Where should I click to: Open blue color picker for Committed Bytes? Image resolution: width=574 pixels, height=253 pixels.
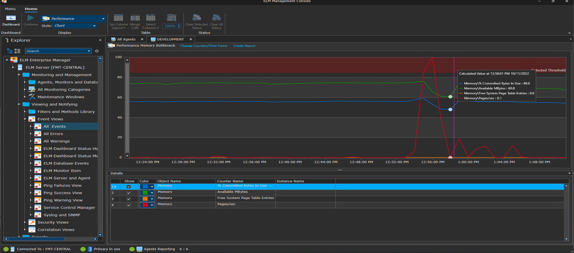tap(147, 187)
